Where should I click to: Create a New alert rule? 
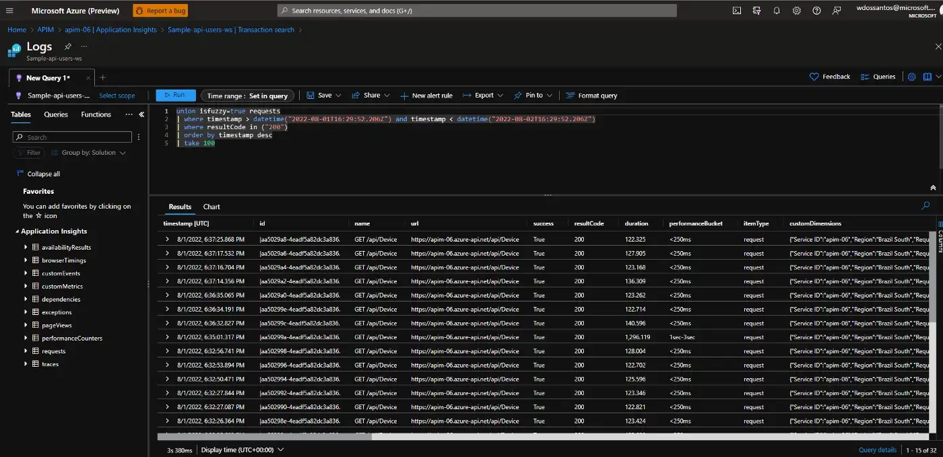(426, 96)
